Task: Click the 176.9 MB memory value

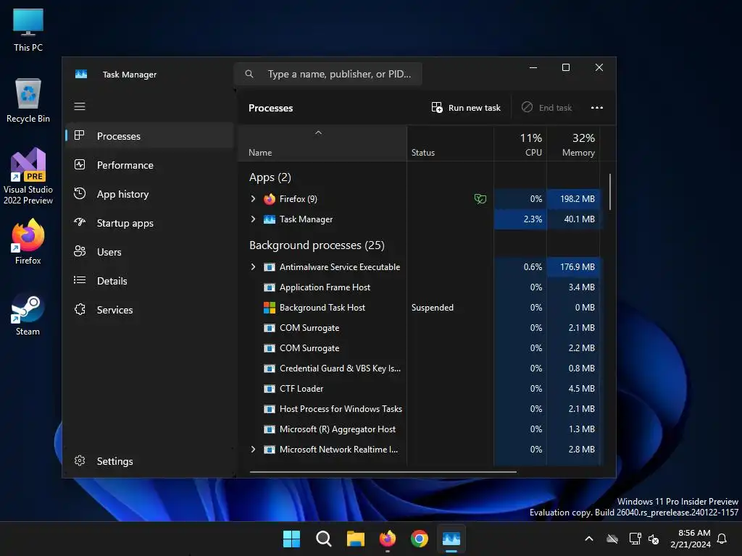Action: click(578, 267)
